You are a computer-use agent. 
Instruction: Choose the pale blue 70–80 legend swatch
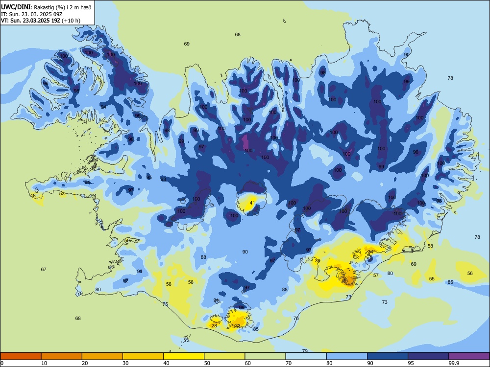(306, 356)
